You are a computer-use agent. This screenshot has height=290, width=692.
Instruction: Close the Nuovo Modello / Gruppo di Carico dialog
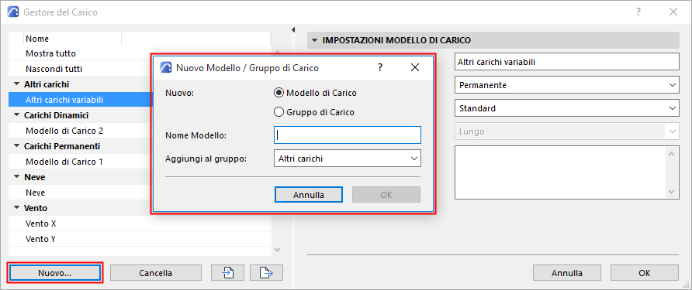[414, 68]
